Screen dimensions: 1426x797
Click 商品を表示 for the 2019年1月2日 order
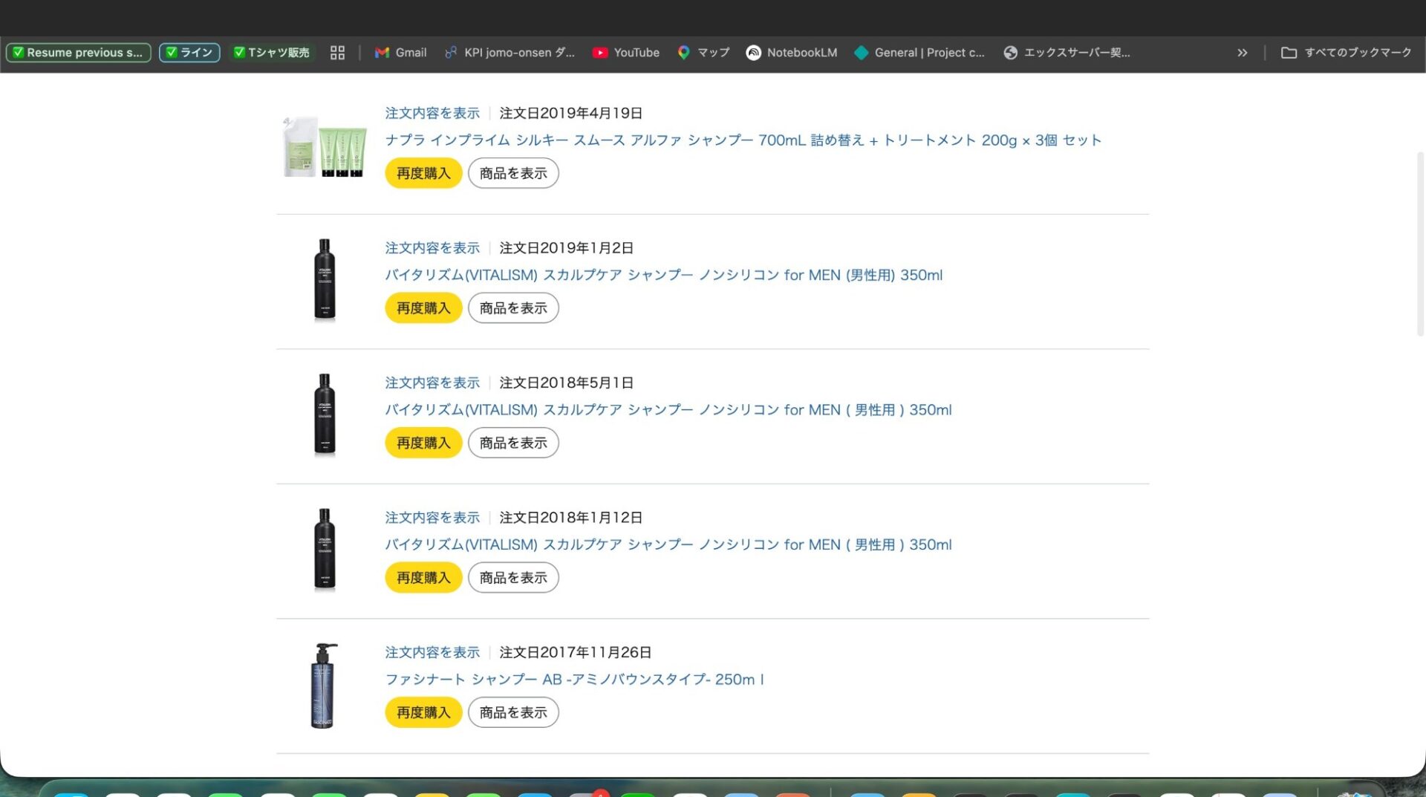pyautogui.click(x=513, y=308)
